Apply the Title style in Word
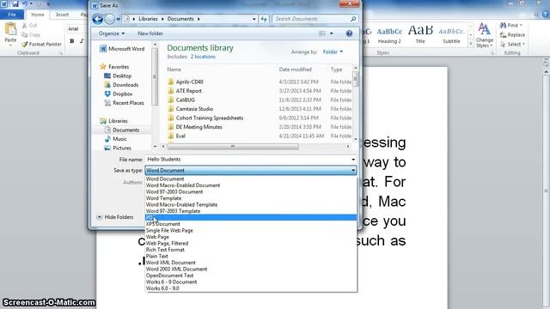Screen dimensions: 550x309 420,34
